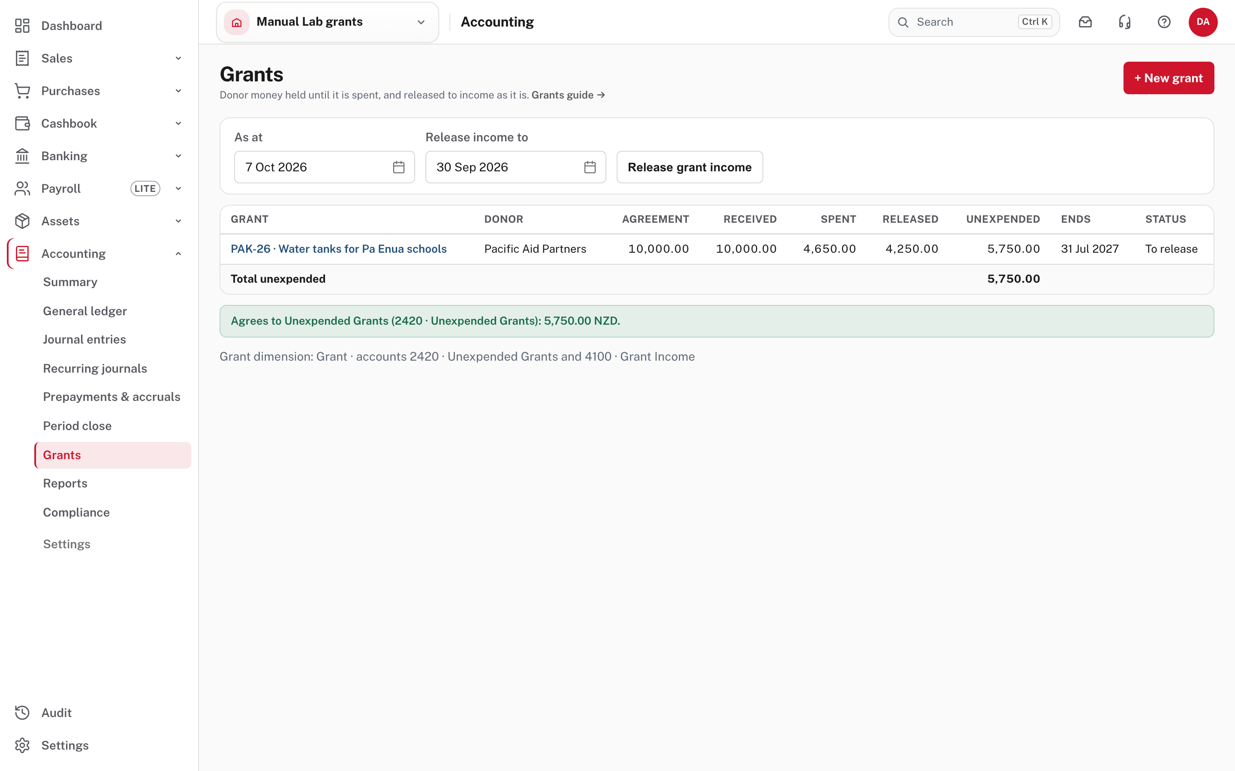
Task: Open Journal entries in Accounting
Action: point(84,340)
